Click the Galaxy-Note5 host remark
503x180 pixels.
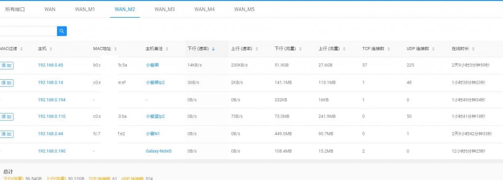pos(159,151)
